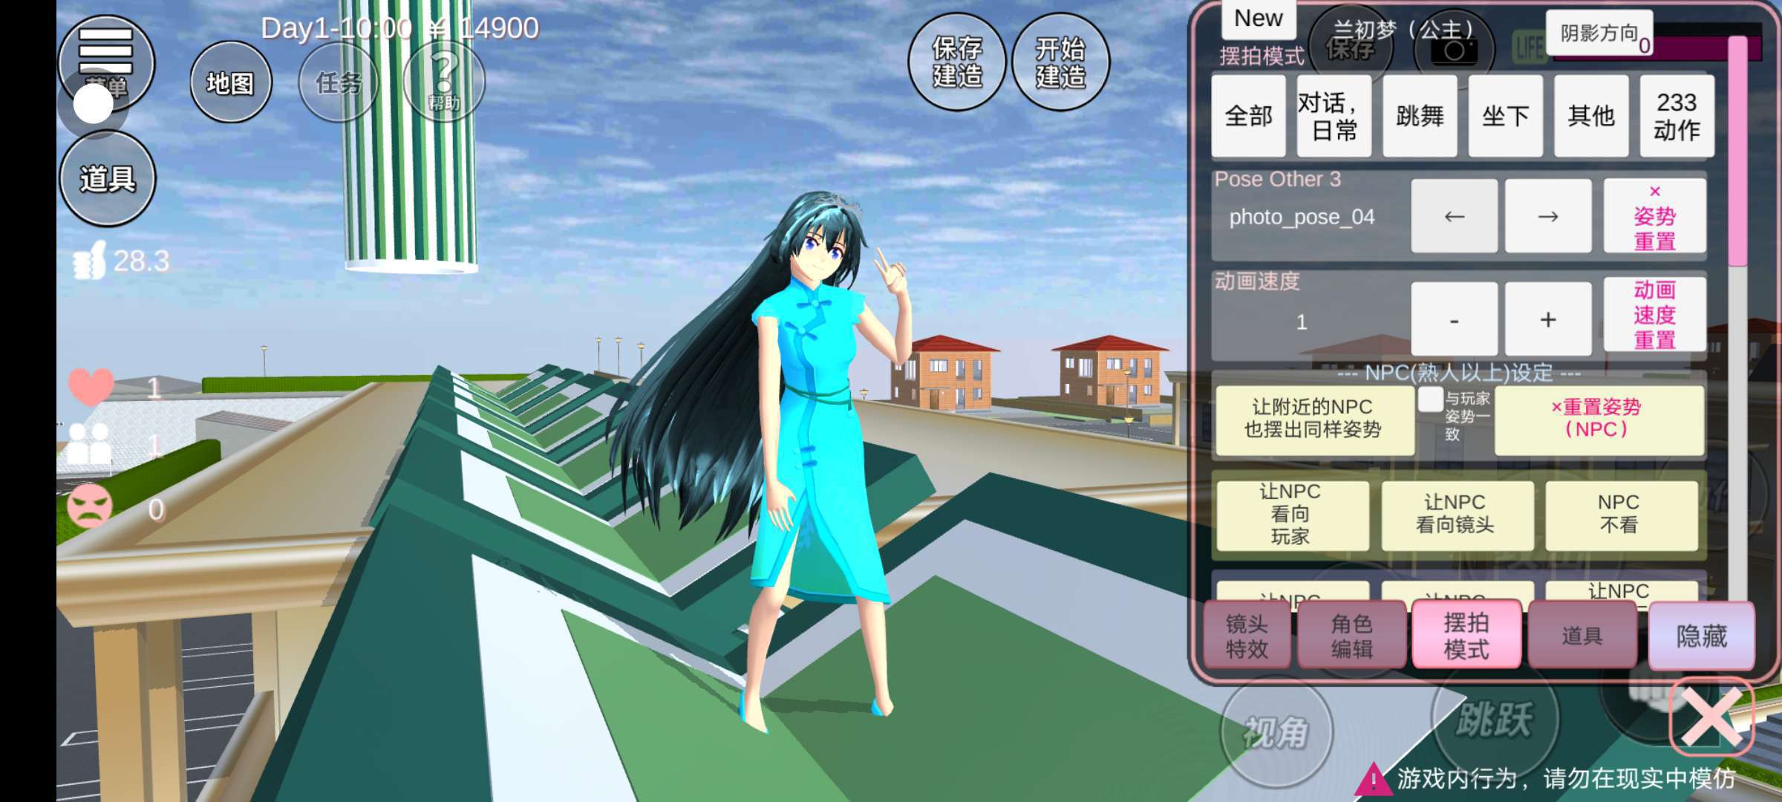
Task: Toggle 与玩家姿势一致 checkbox
Action: (1429, 400)
